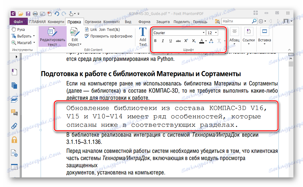Toggle underline formatting
Screen dimensions: 303x187
click(170, 41)
